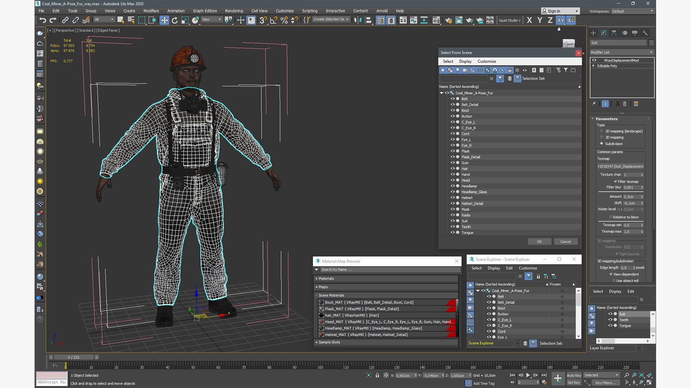The height and width of the screenshot is (388, 691).
Task: Open the Rendered Frame Window
Action: click(x=459, y=20)
